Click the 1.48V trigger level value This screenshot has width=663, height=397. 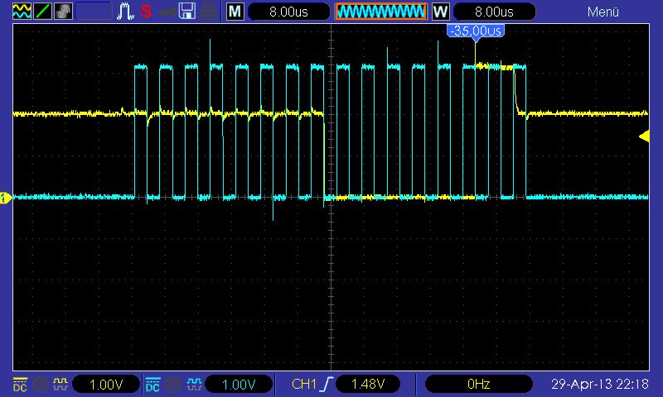coord(367,384)
